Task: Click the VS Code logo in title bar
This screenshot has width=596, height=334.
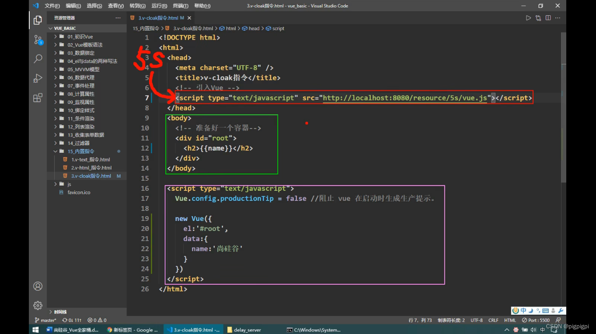Action: point(36,6)
